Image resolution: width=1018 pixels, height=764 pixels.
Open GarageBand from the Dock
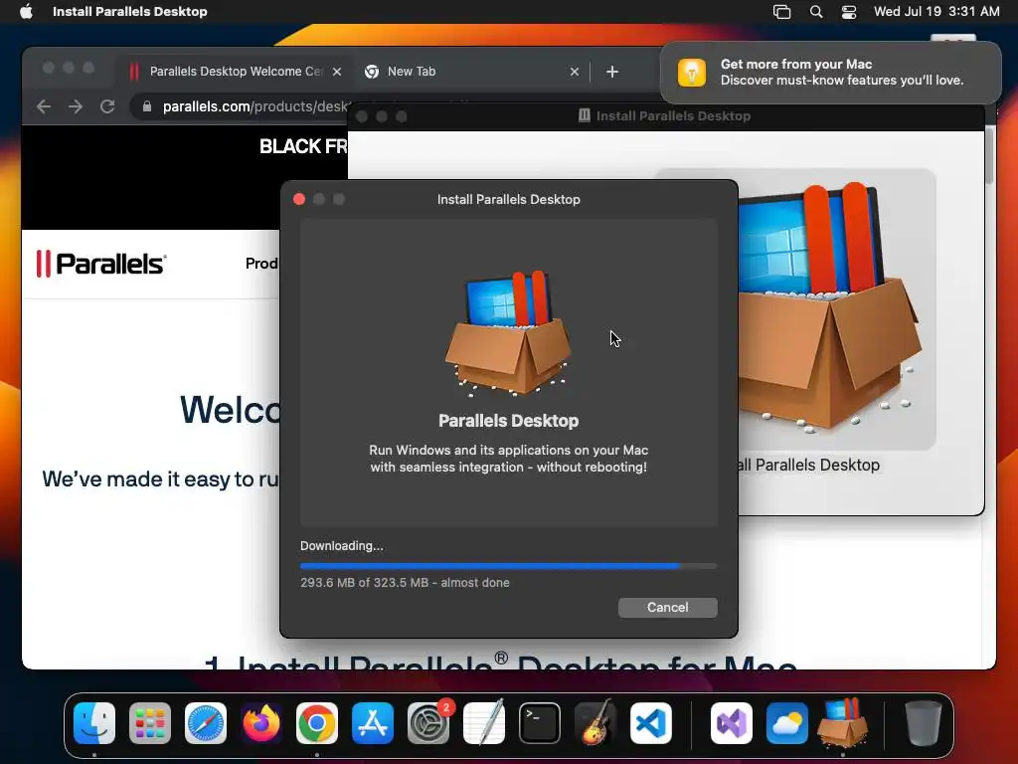(x=595, y=723)
